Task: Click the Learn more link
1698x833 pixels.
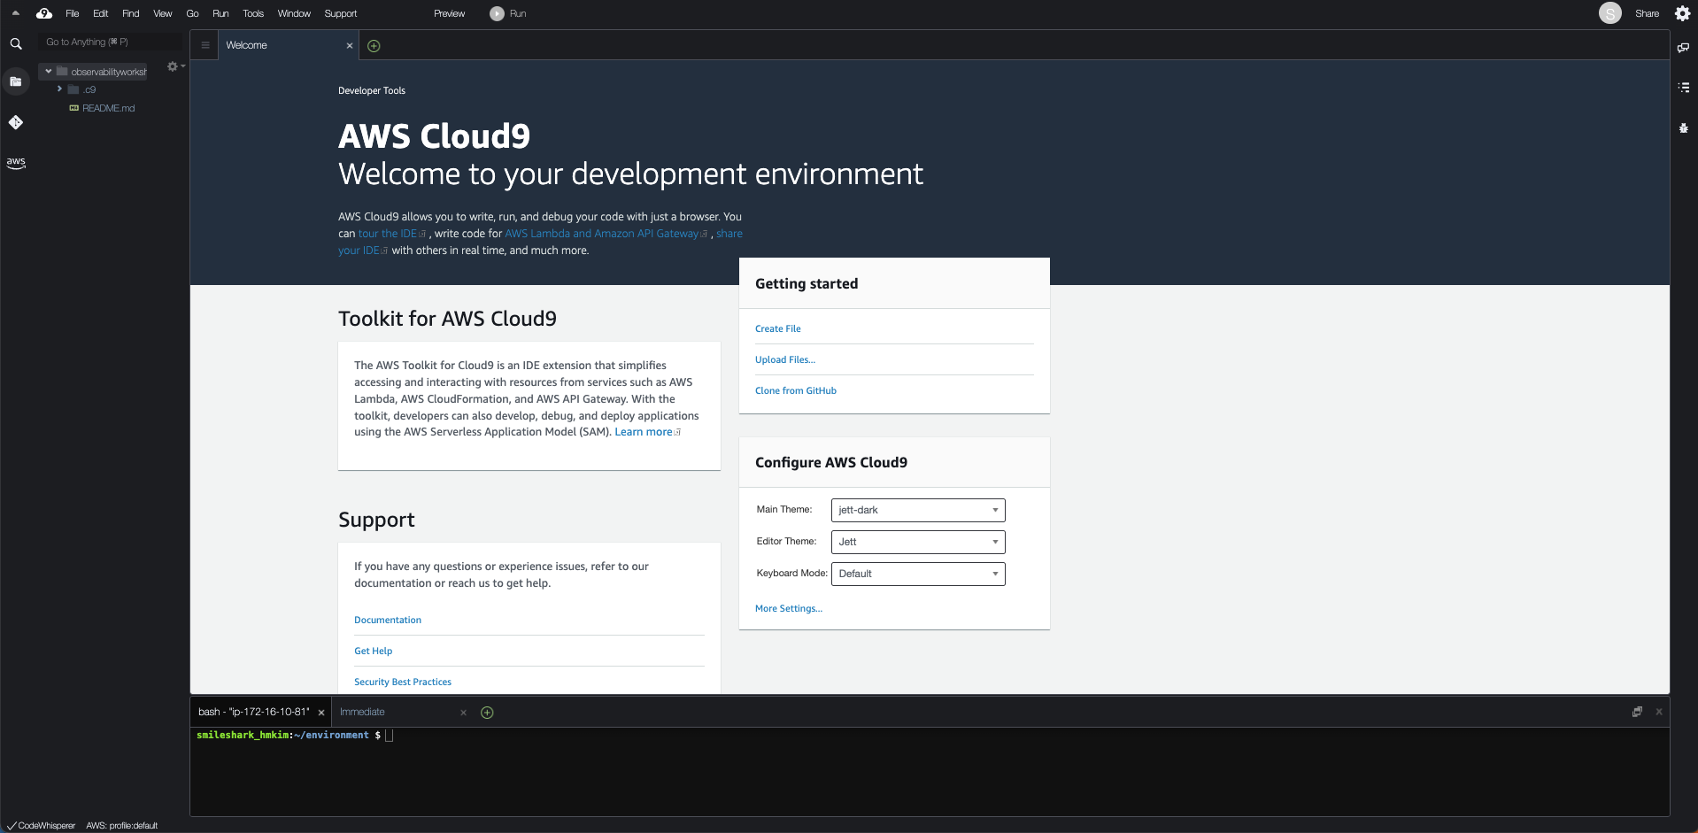Action: (647, 432)
